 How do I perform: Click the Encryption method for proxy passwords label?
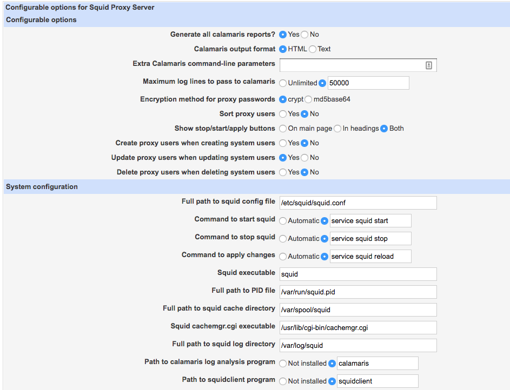tap(208, 99)
